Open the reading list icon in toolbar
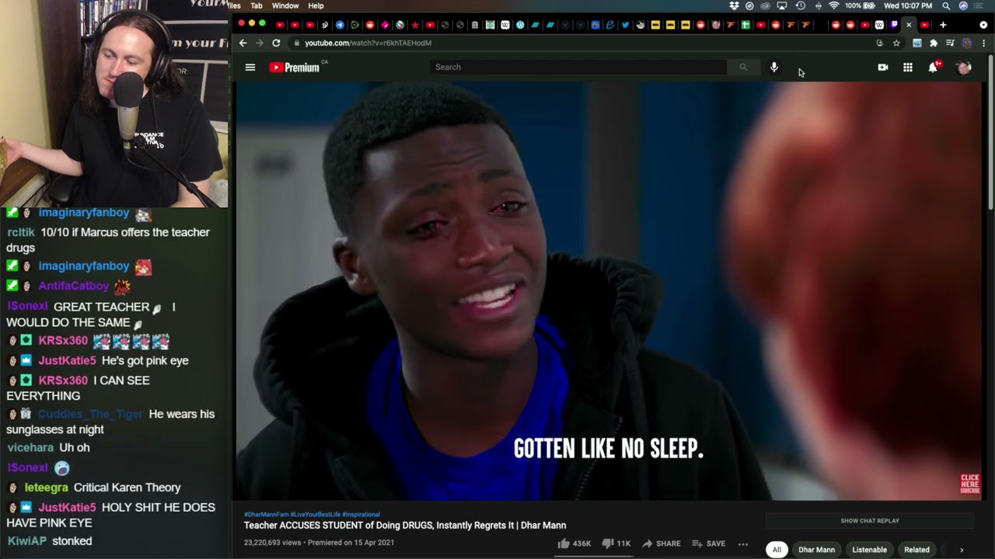The width and height of the screenshot is (995, 559). 950,43
